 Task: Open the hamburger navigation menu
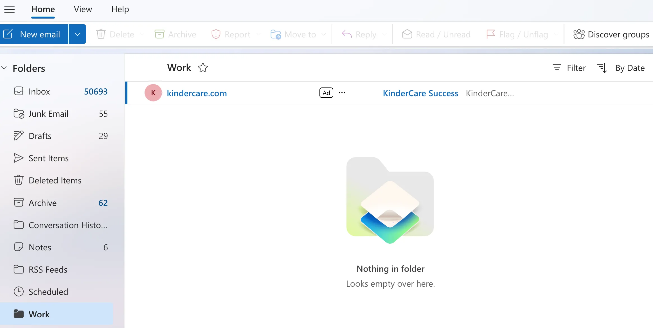click(10, 9)
